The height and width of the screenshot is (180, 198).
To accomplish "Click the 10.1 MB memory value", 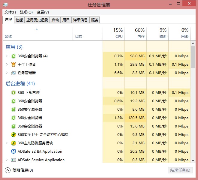I will [137, 93].
